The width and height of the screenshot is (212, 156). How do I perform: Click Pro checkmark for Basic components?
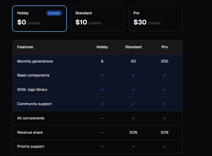[x=164, y=75]
